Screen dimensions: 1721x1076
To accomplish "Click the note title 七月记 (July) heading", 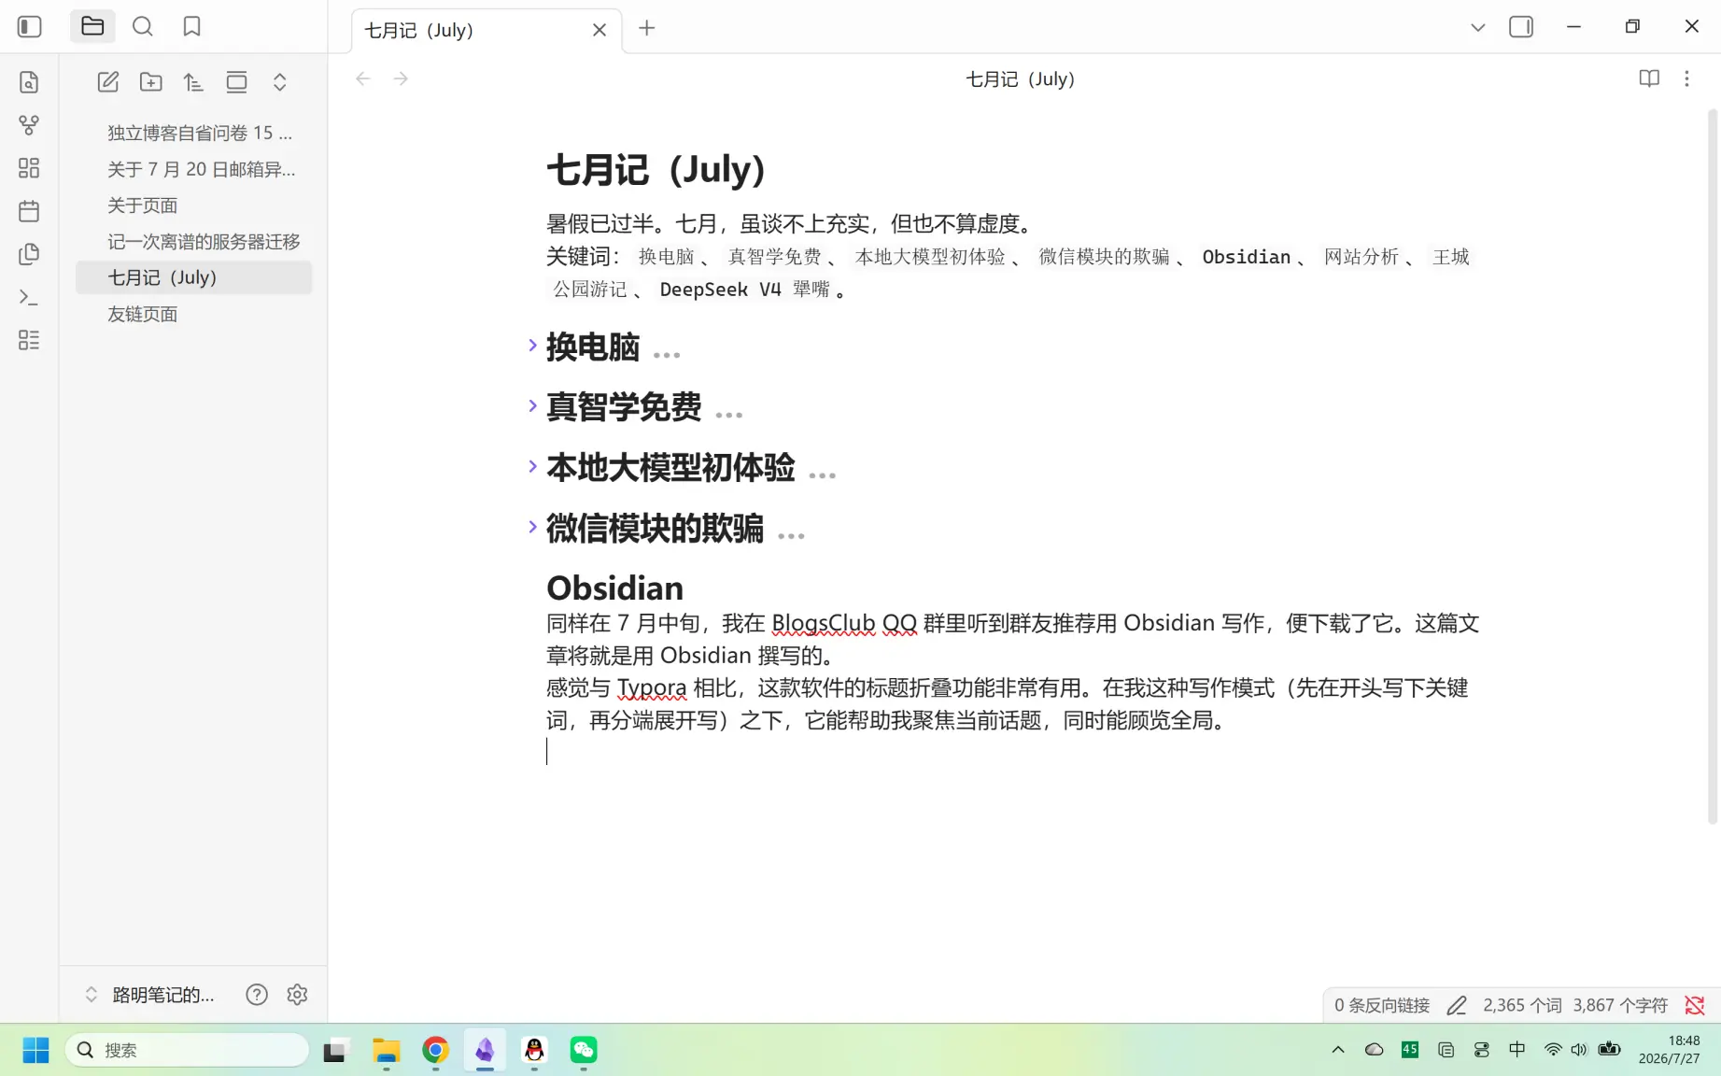I will 656,170.
